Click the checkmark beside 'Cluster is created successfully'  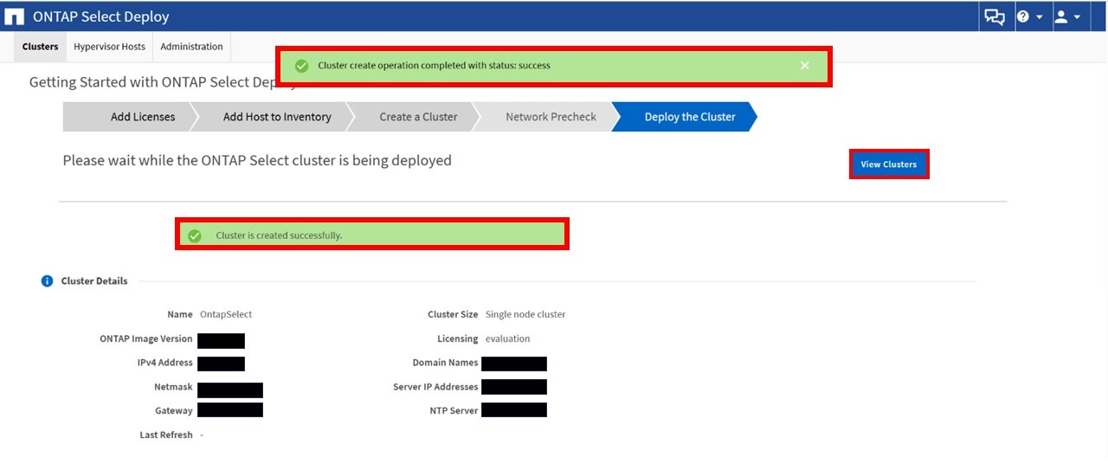pos(195,235)
